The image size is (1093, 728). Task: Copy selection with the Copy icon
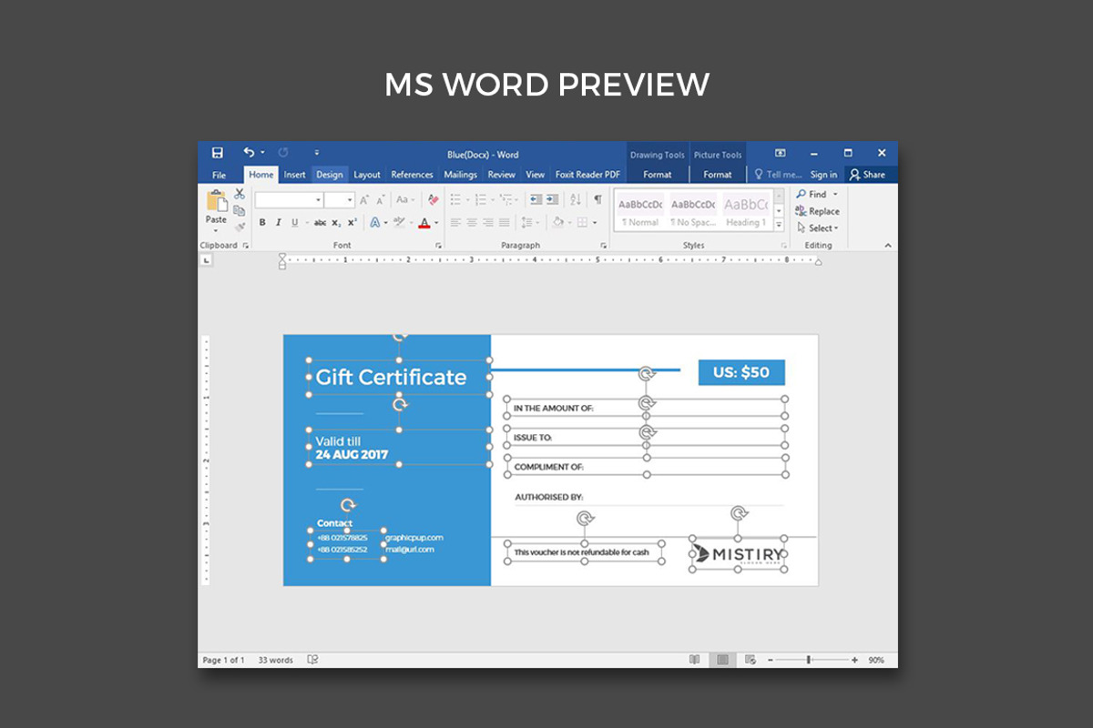tap(240, 210)
